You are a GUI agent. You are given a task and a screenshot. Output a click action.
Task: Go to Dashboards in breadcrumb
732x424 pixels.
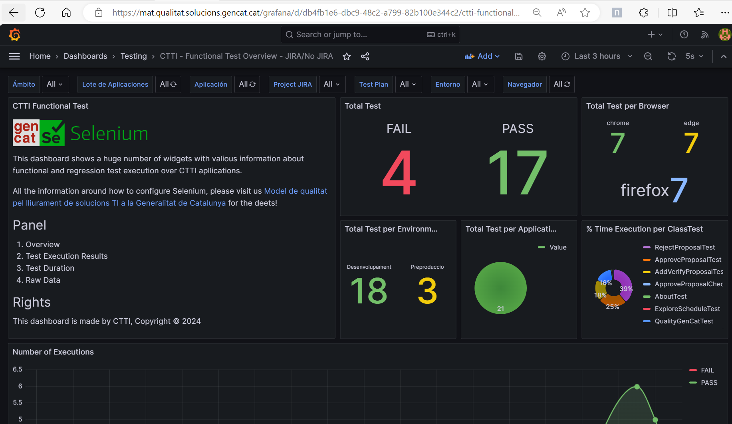(x=85, y=56)
